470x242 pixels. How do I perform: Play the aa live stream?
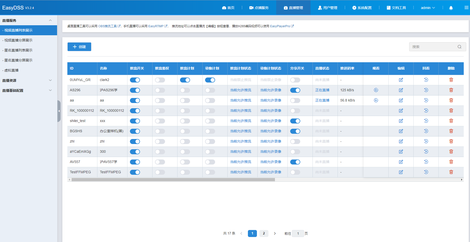376,100
